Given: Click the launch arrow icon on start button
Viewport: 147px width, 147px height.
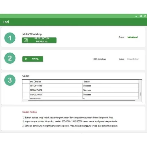Looking at the screenshot, I should click(26, 40).
